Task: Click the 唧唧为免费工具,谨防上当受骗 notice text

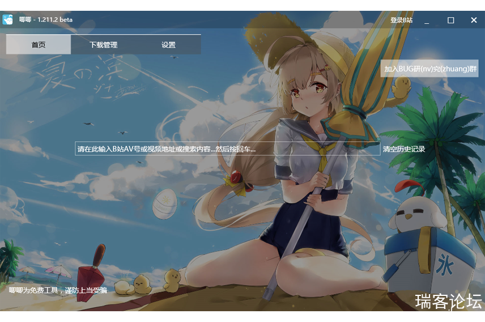Action: coord(58,290)
